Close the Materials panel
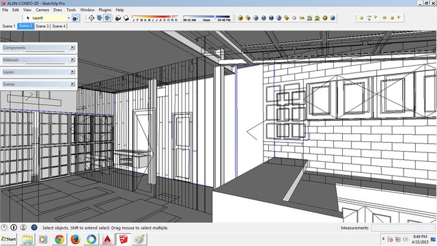 (x=72, y=59)
